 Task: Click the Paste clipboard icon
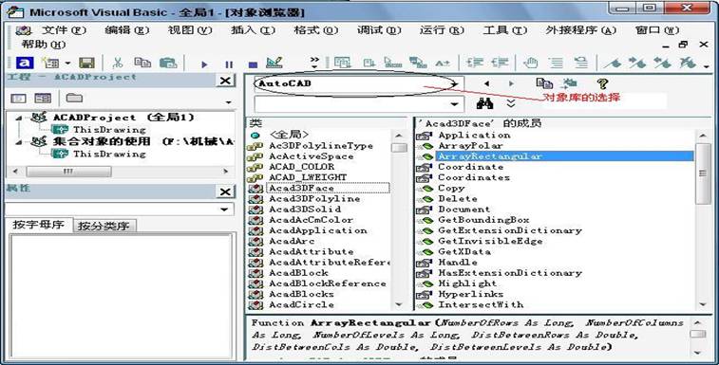(x=168, y=63)
